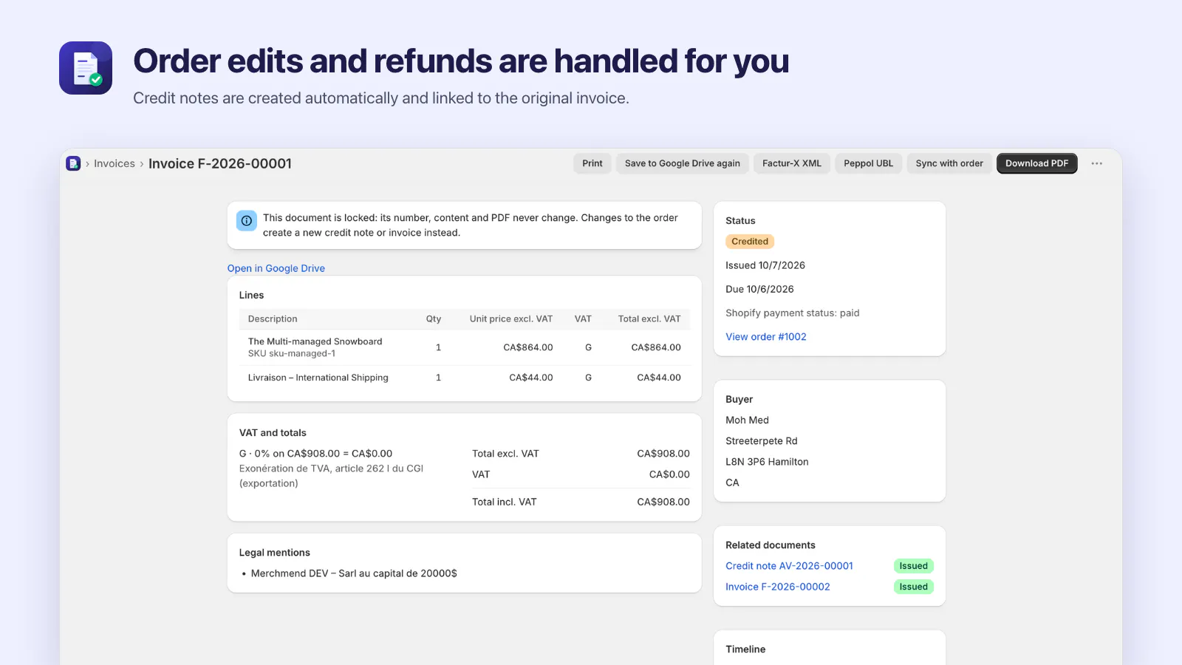This screenshot has height=665, width=1182.
Task: Click Sync with order button
Action: pos(949,163)
